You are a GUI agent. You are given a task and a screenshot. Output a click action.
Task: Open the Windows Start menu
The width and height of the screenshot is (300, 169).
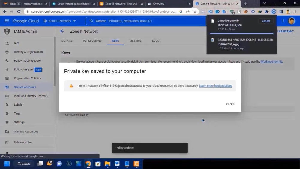pos(7,164)
